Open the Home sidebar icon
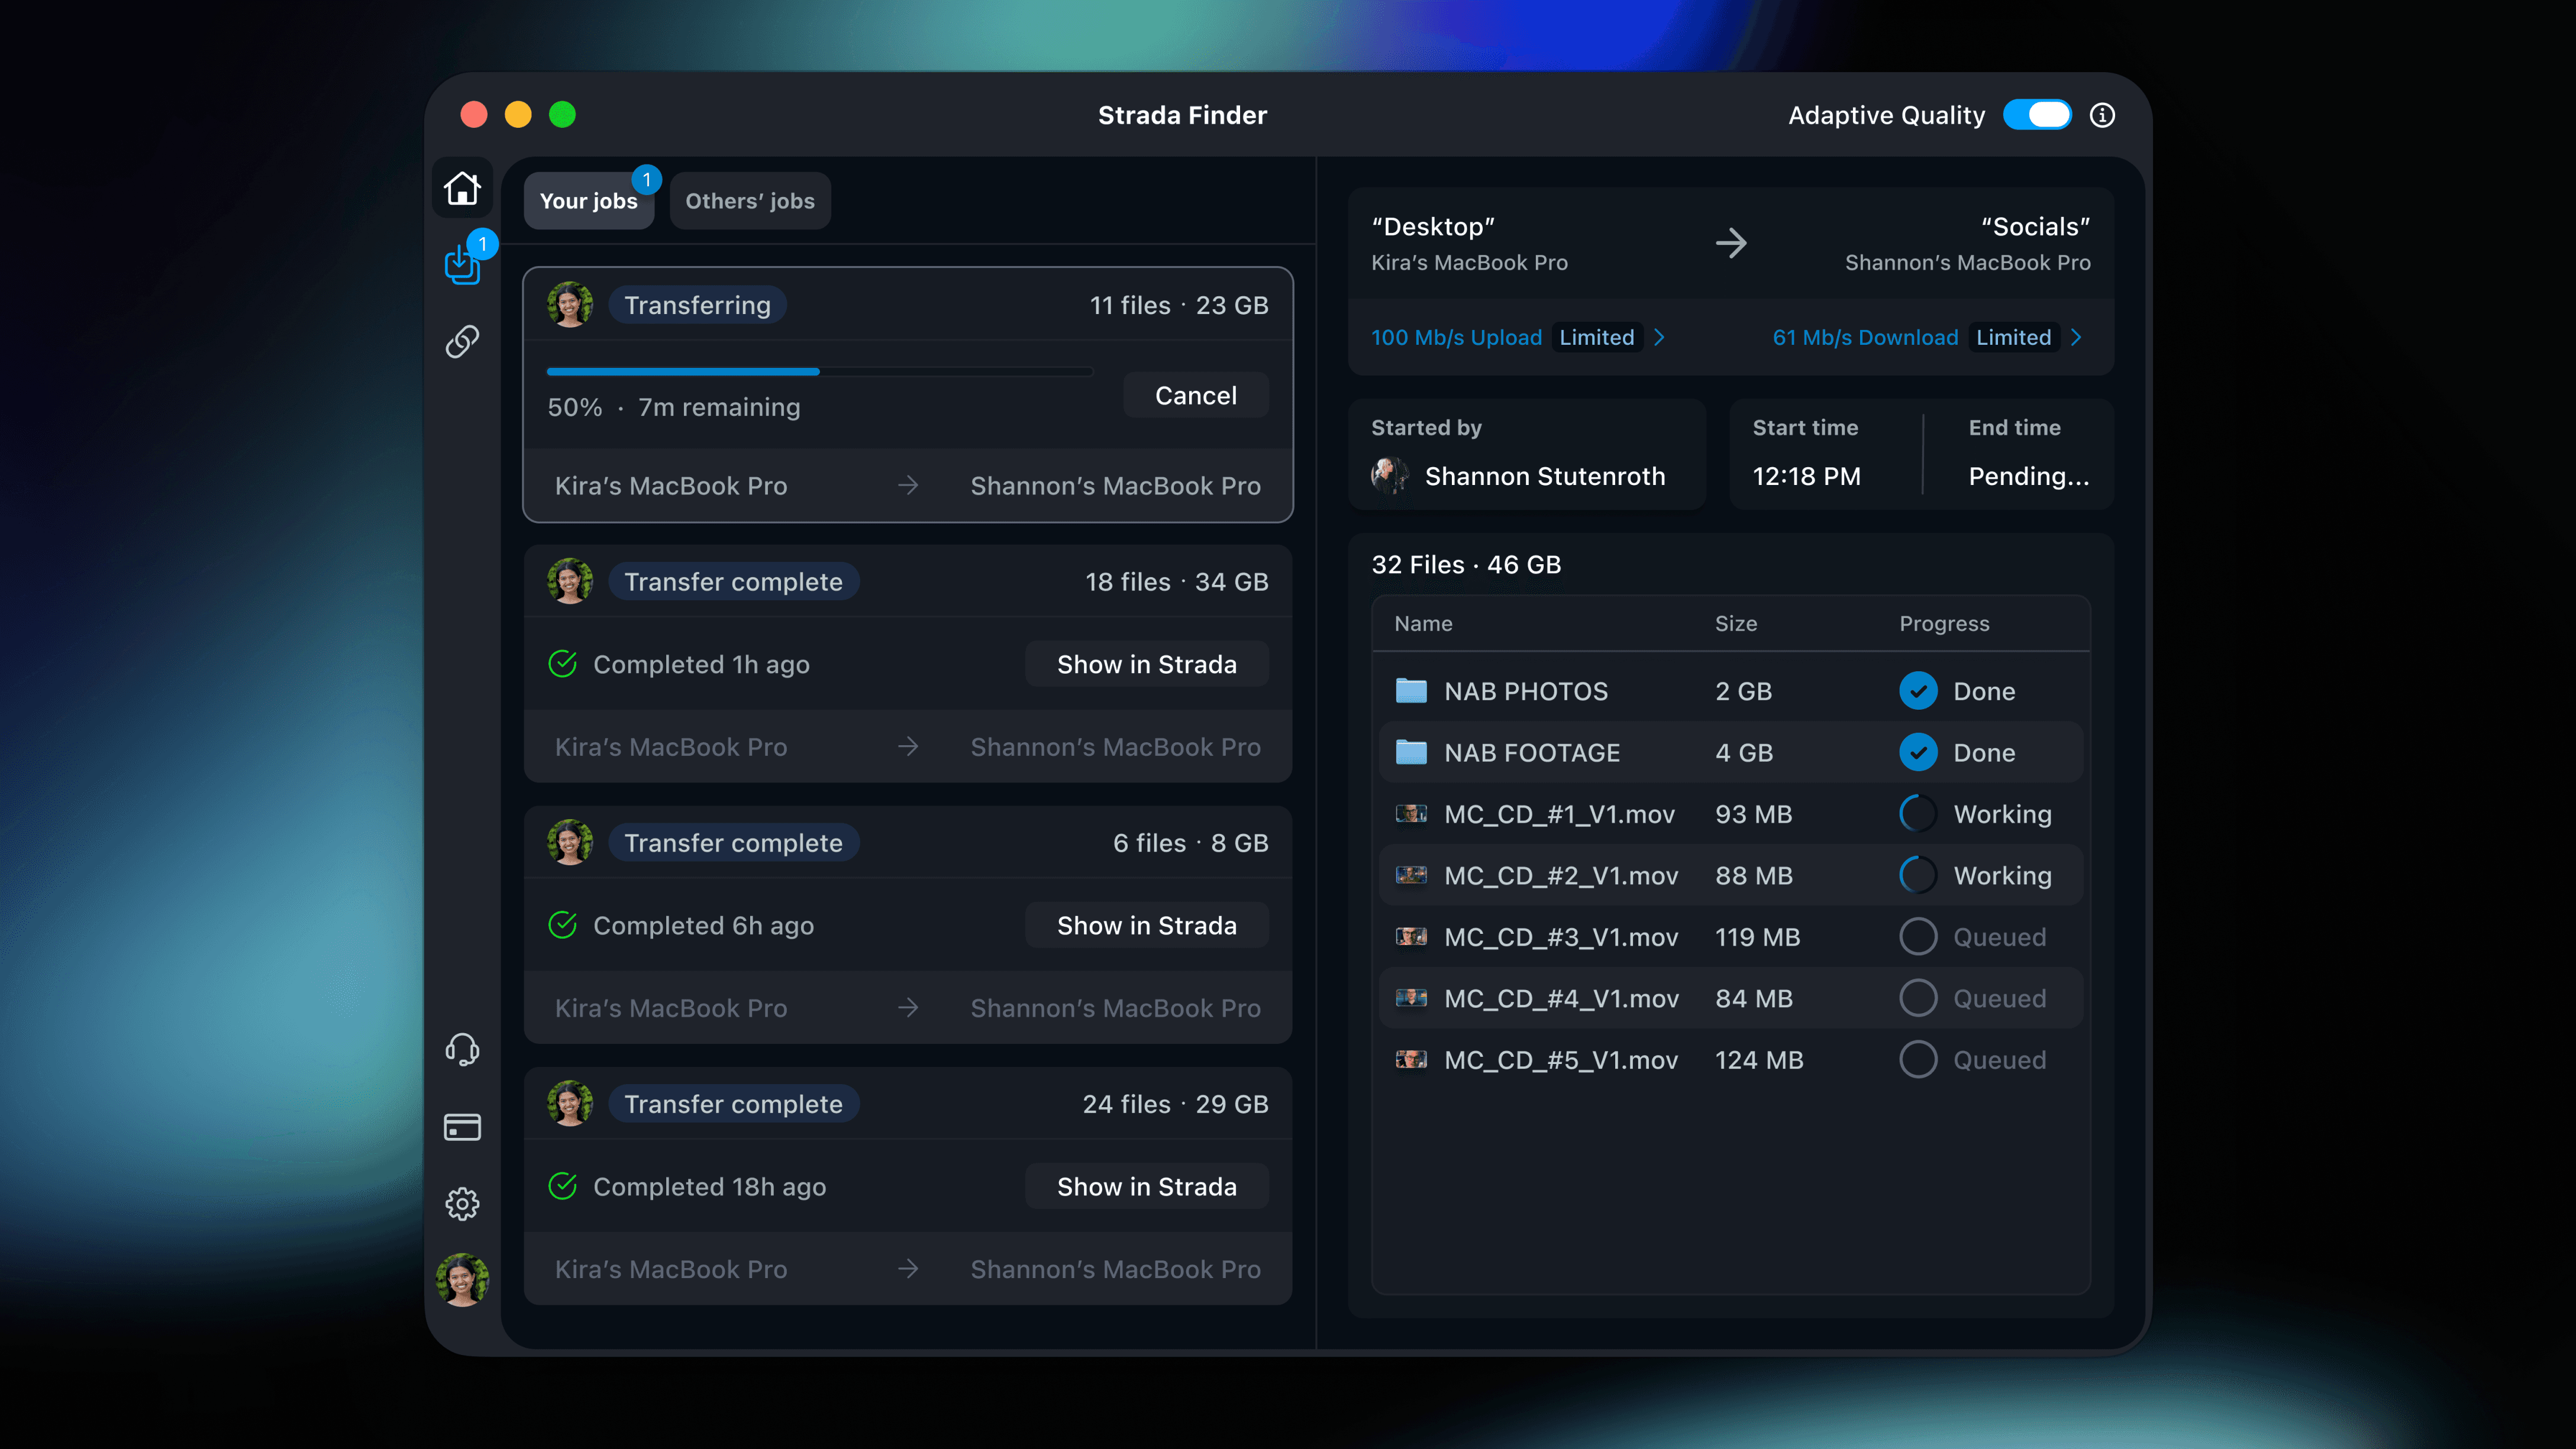 462,188
